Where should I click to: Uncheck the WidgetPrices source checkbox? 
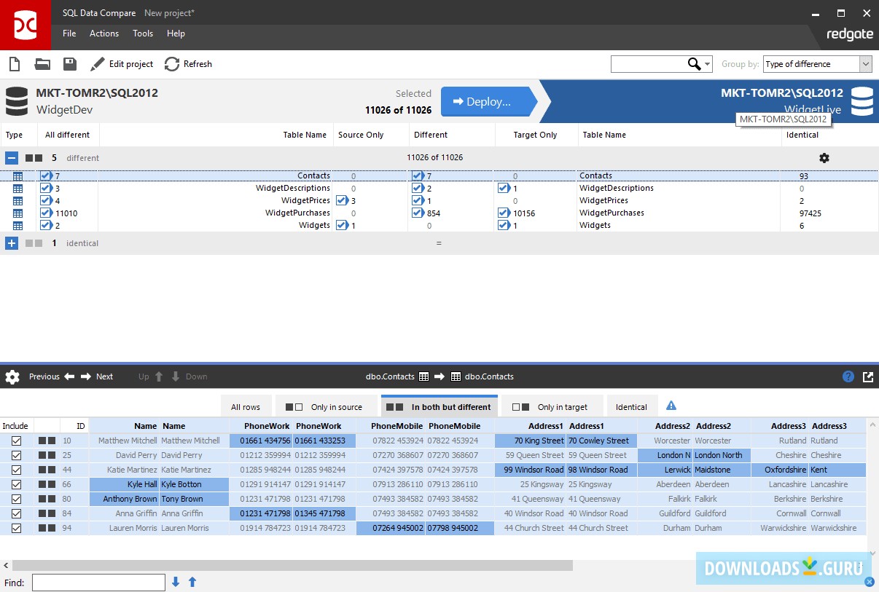pos(343,200)
